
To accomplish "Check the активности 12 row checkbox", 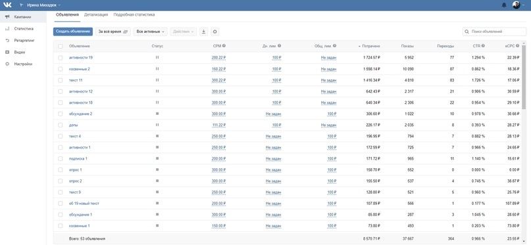I will point(61,91).
